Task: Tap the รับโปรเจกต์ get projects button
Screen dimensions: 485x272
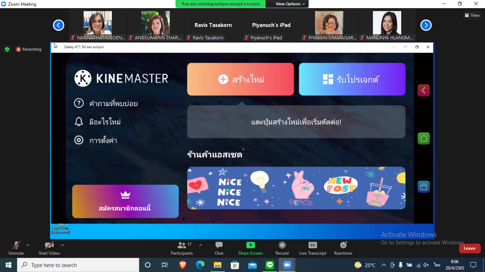Action: [352, 79]
